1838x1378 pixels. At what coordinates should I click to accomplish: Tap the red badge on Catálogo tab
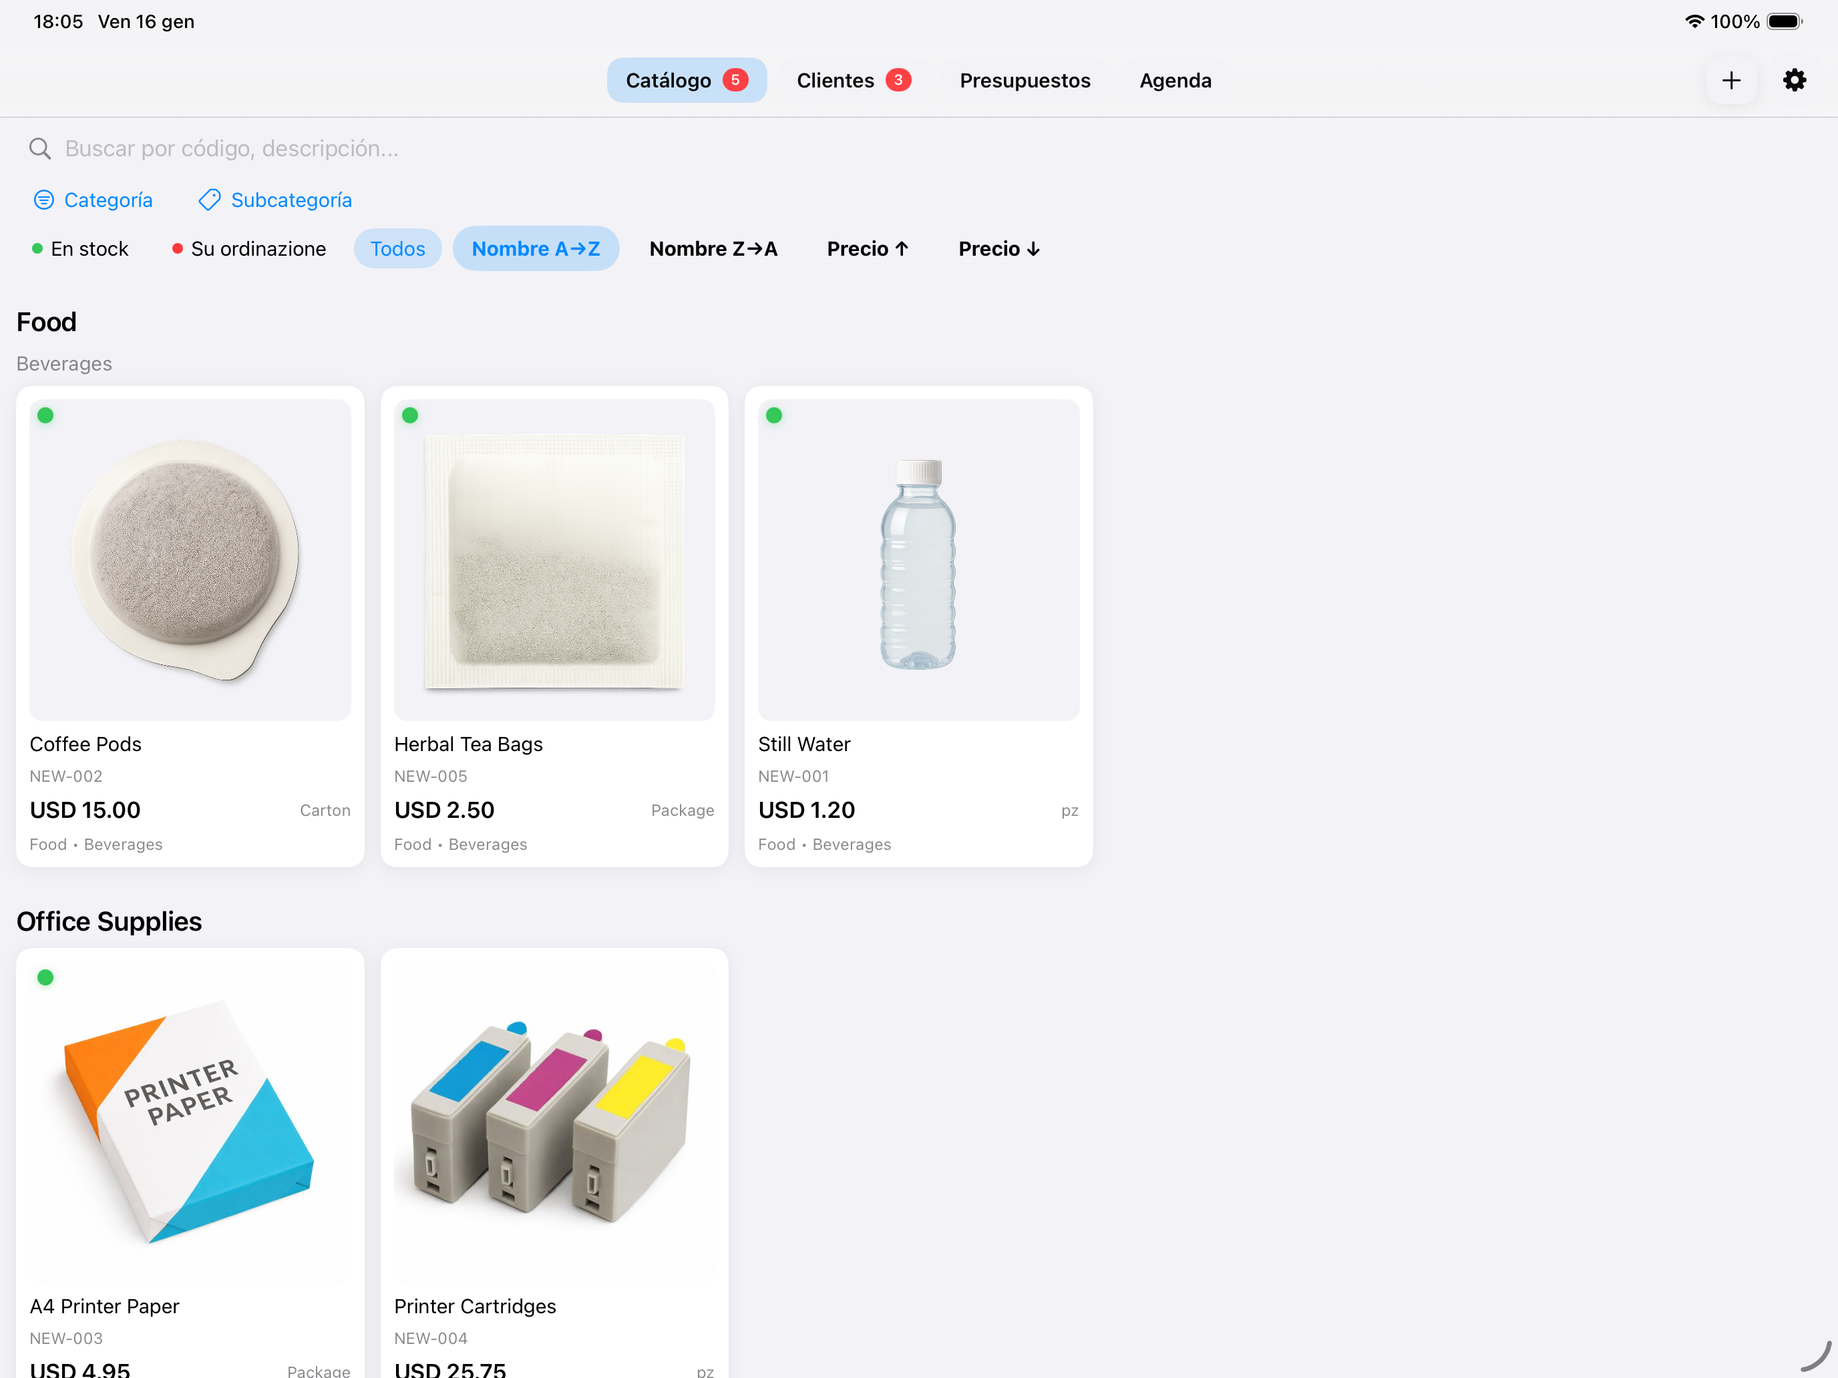(735, 79)
